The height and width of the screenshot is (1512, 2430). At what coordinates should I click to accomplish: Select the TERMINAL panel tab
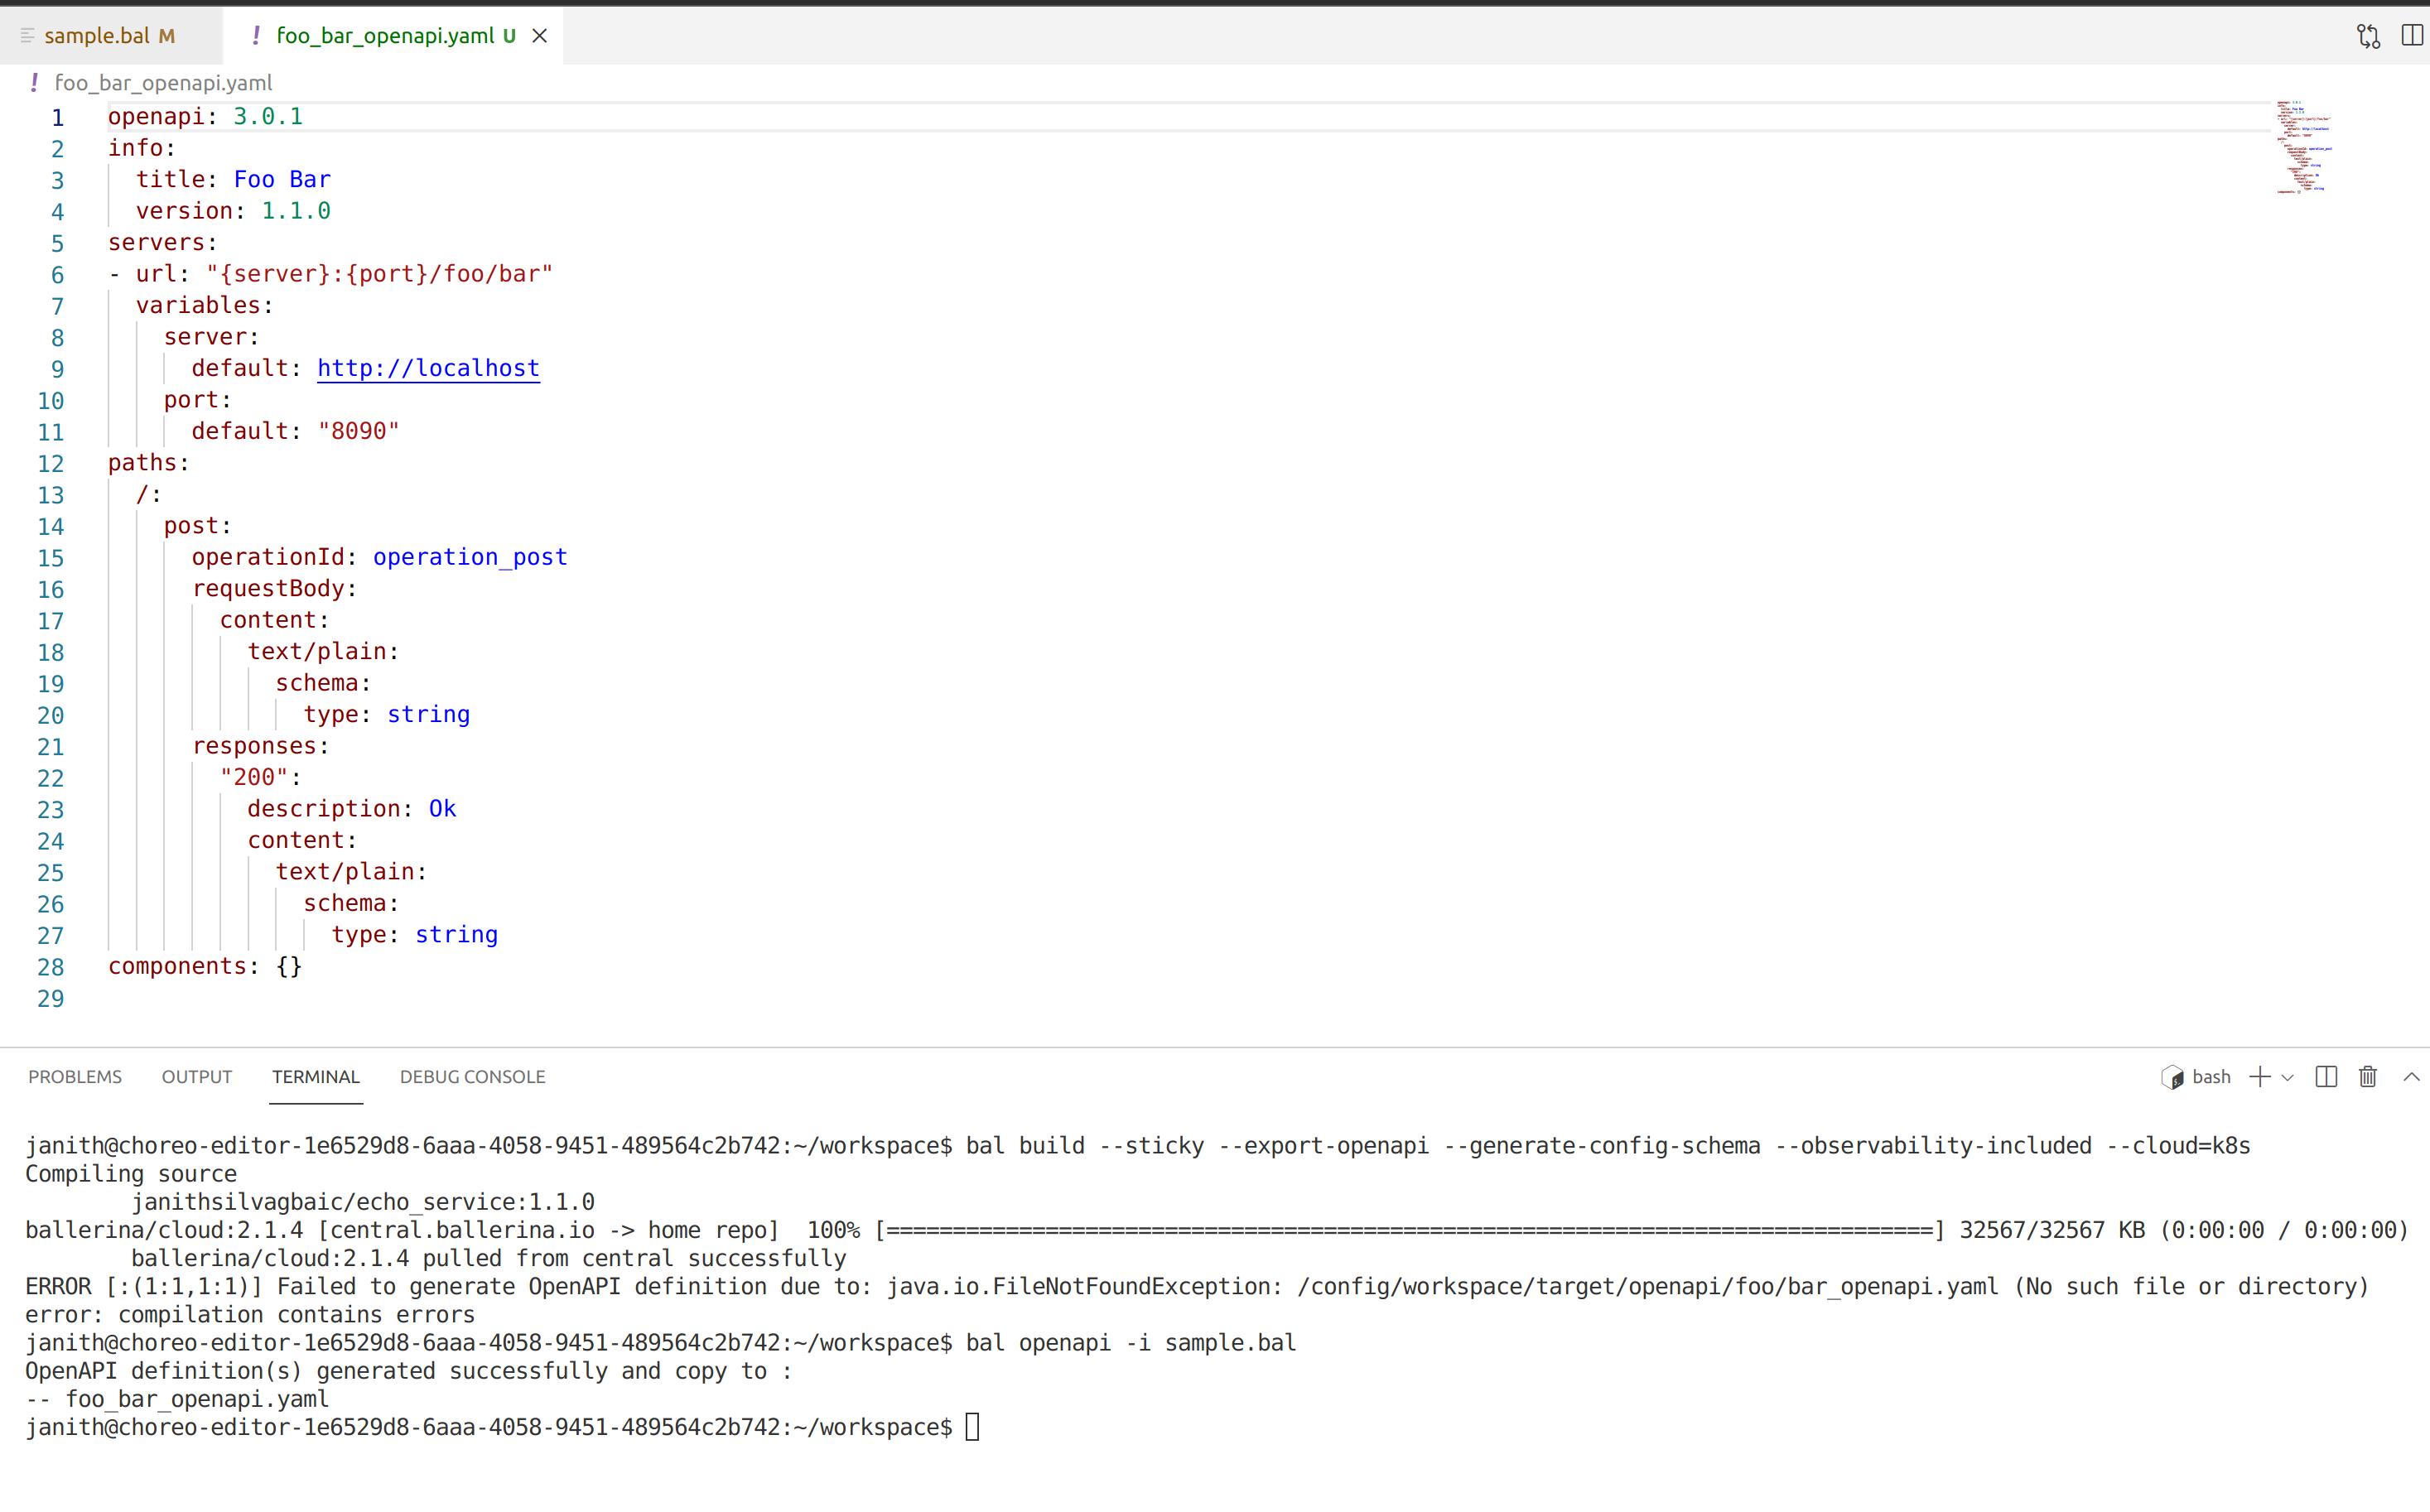click(316, 1077)
